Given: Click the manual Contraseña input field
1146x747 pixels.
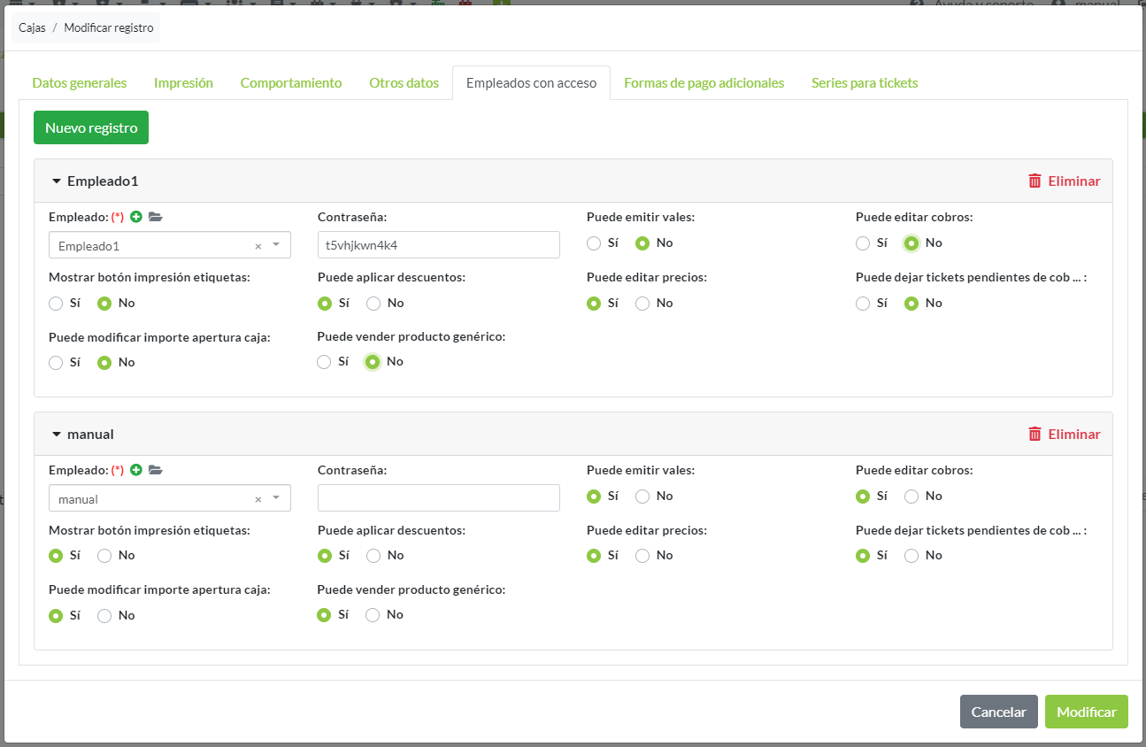Looking at the screenshot, I should pyautogui.click(x=438, y=498).
